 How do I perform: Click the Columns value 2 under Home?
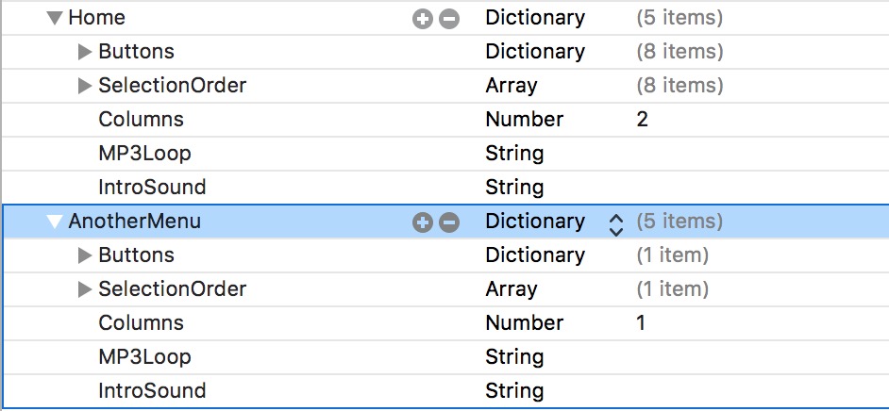(643, 120)
